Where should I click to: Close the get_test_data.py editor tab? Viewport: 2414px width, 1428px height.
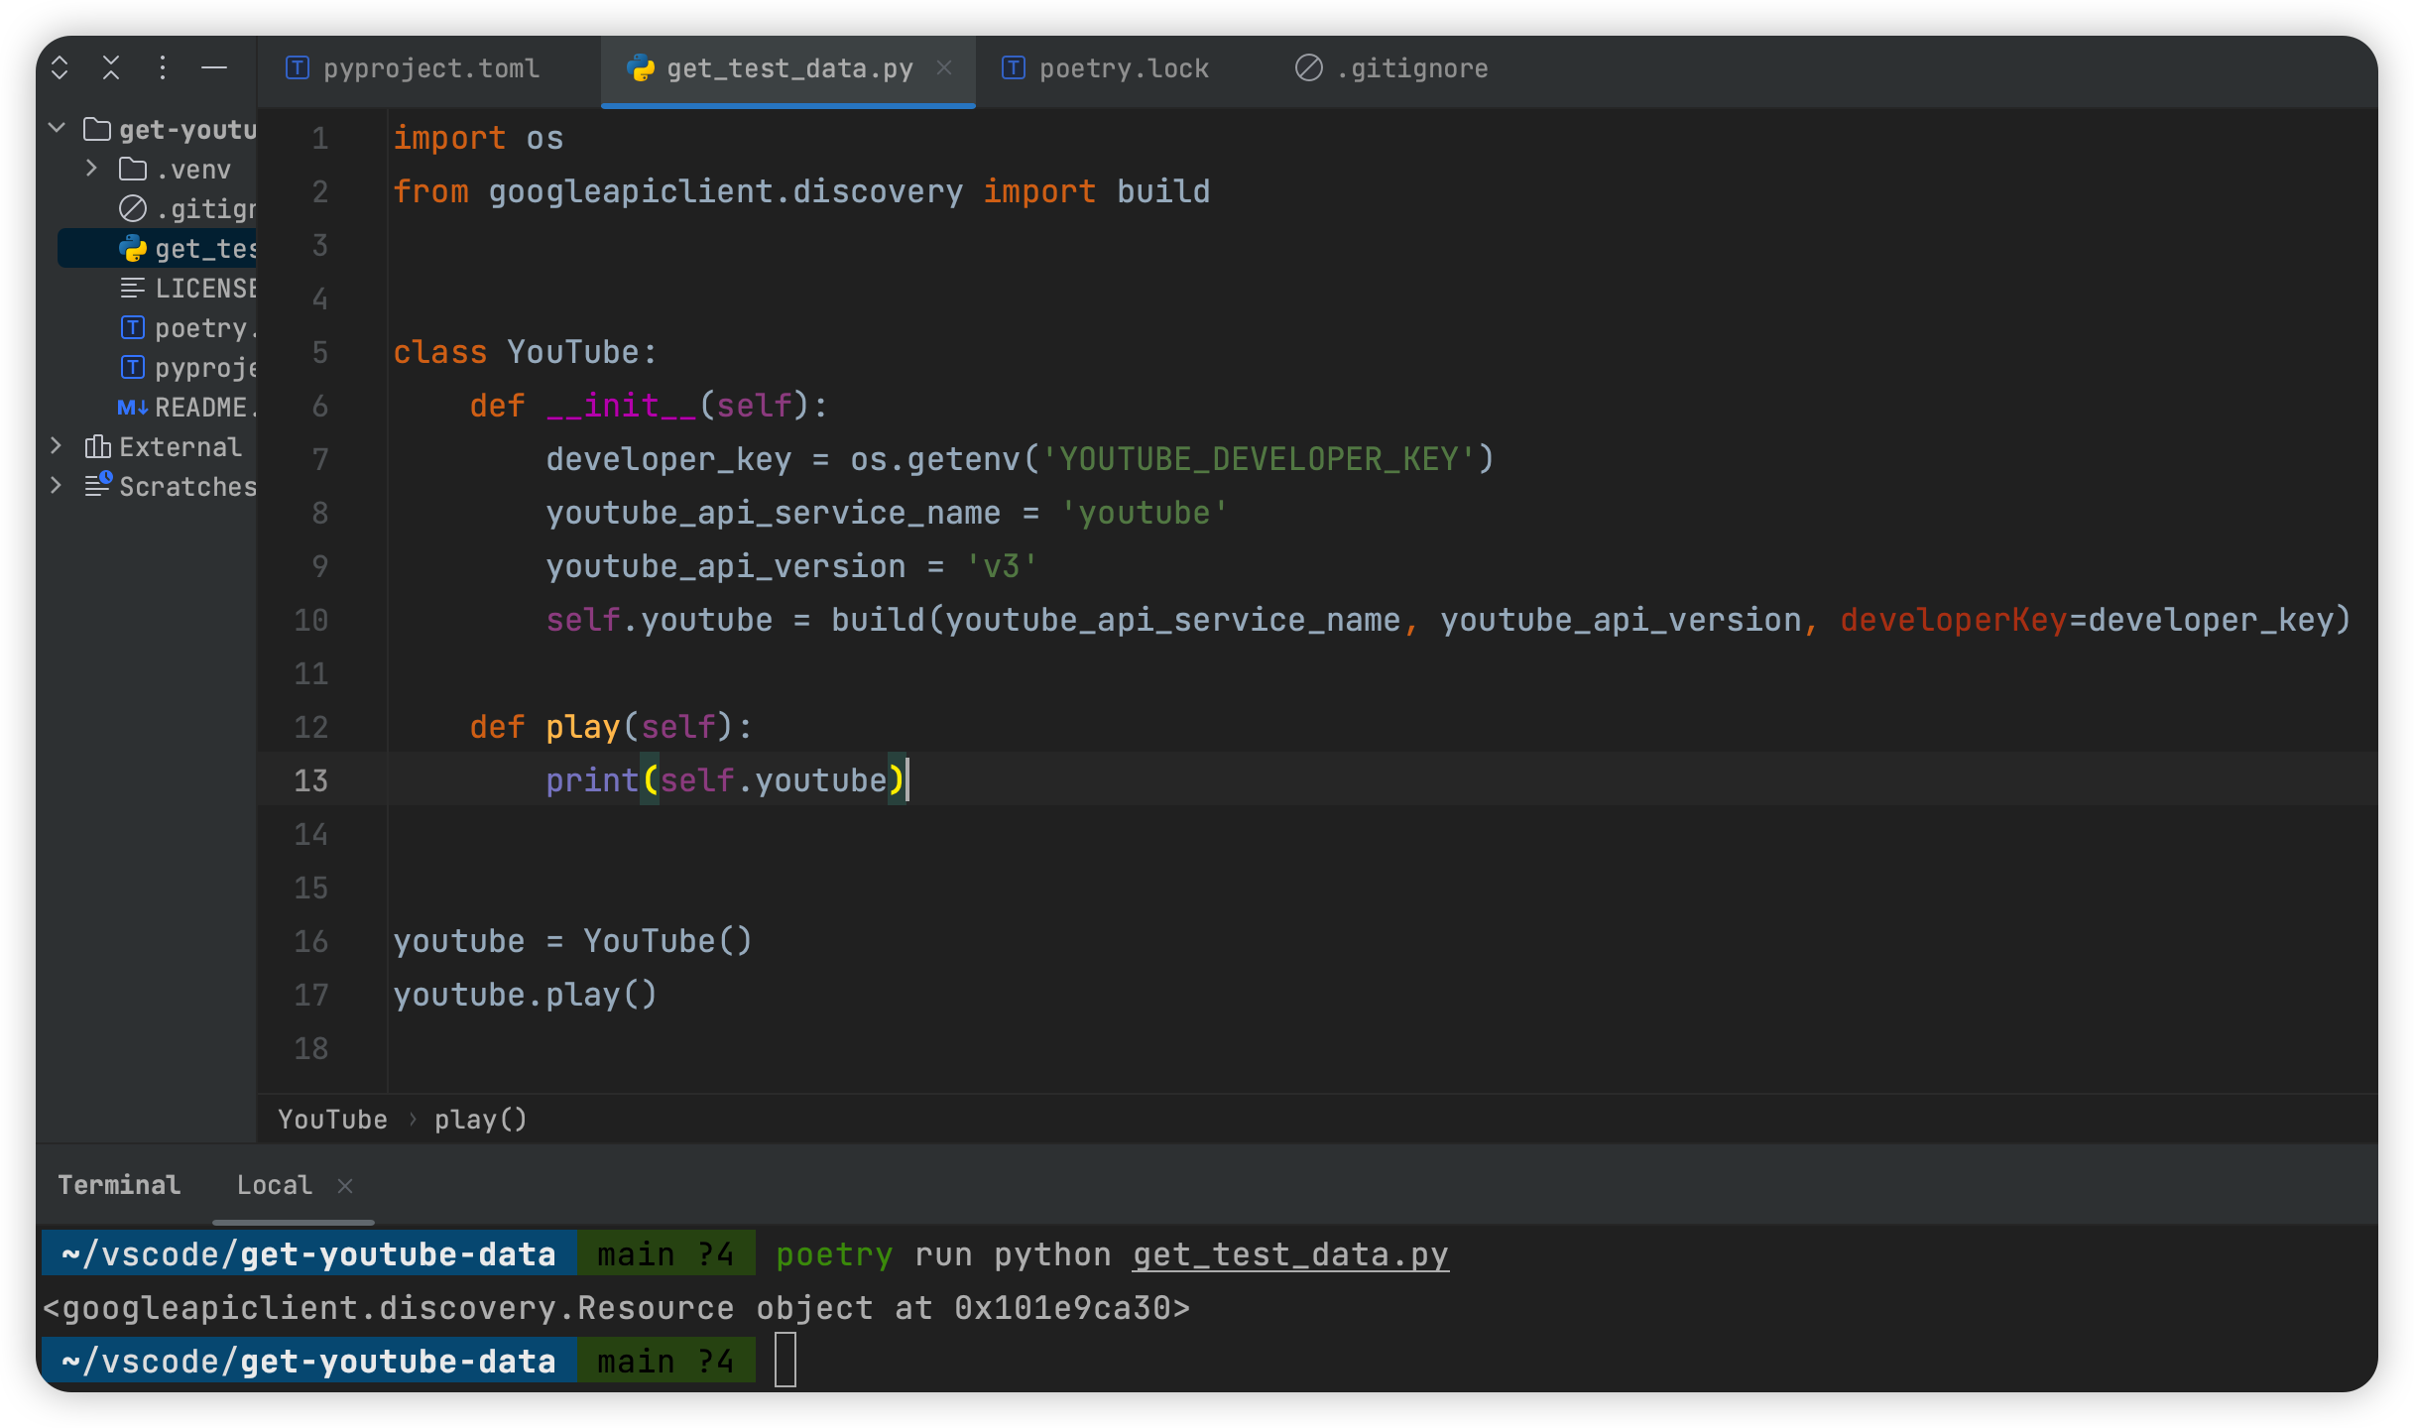(944, 67)
